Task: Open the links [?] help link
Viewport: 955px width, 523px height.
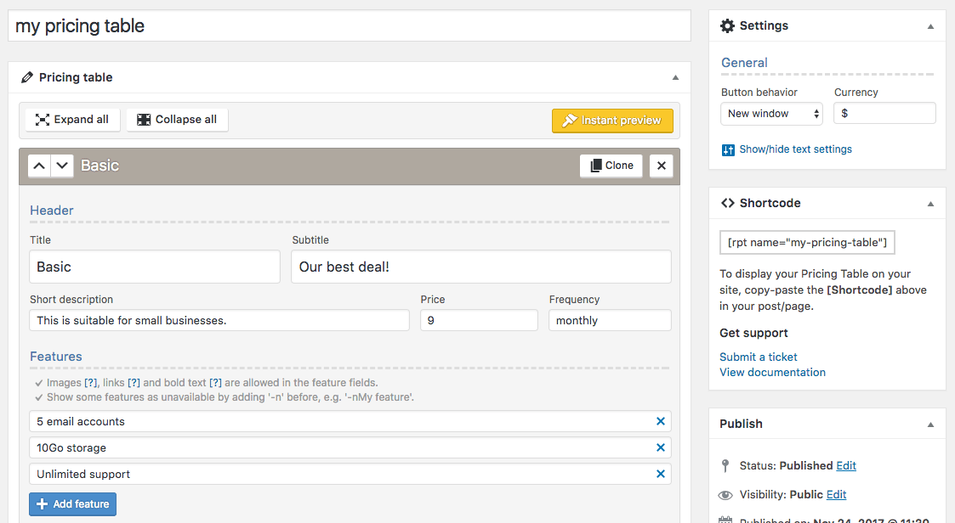Action: pyautogui.click(x=134, y=383)
